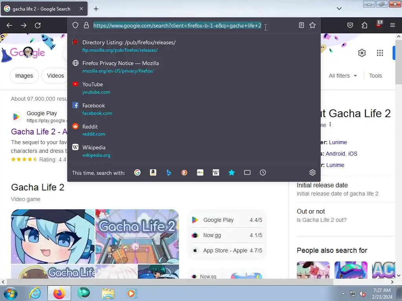The image size is (402, 301).
Task: Search this time with eBay icon
Action: point(200,172)
